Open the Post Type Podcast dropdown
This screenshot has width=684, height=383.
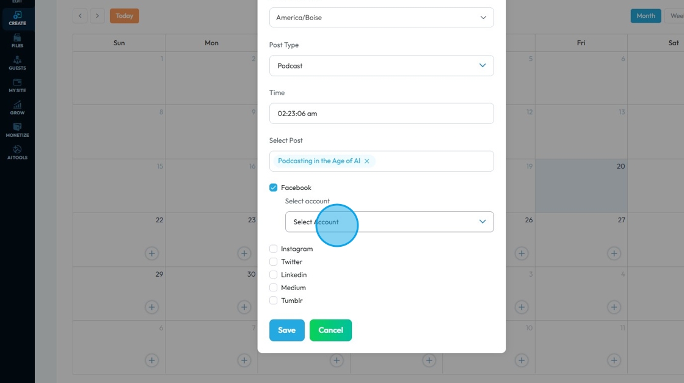pyautogui.click(x=381, y=66)
